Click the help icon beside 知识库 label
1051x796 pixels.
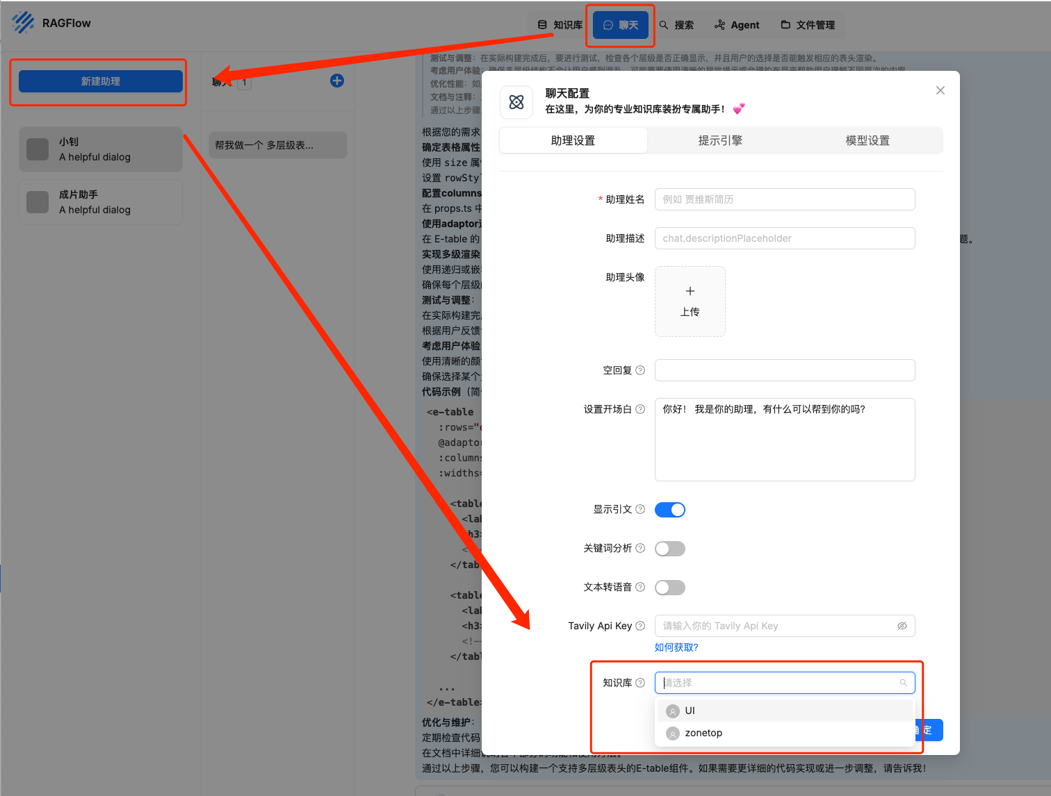pyautogui.click(x=640, y=683)
